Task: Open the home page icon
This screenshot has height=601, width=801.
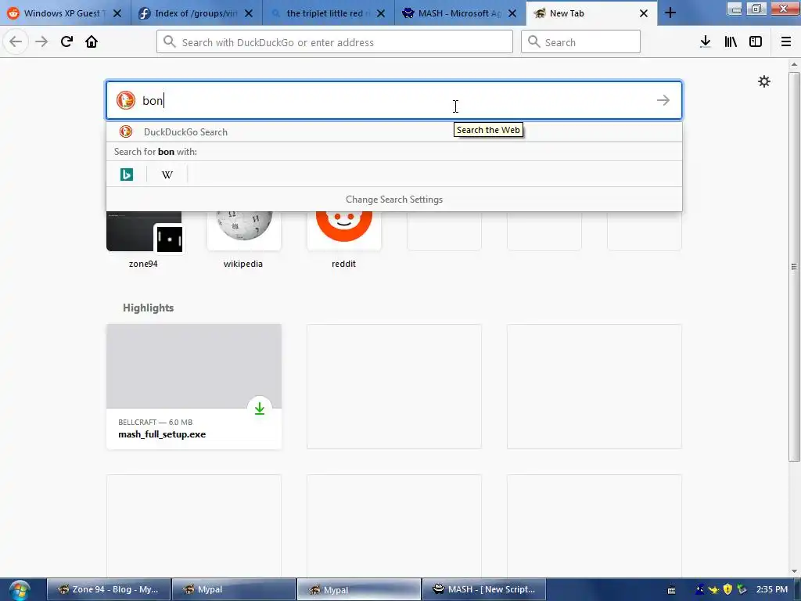Action: click(92, 41)
